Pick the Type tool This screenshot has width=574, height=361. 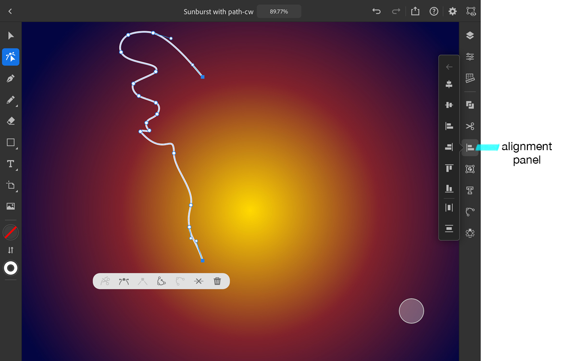pos(11,164)
